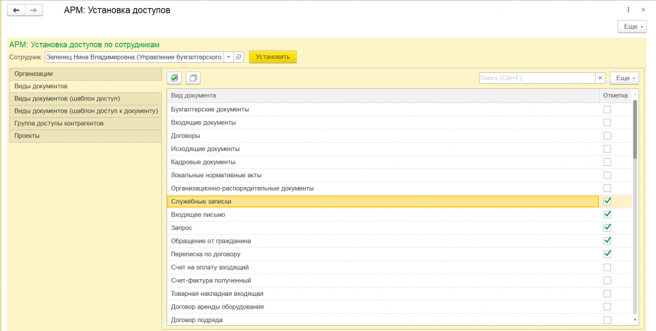
Task: Select the Бухгалтерские документы row
Action: point(400,109)
